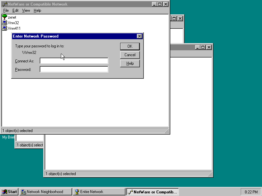Close the Enter Network Password dialog
This screenshot has height=196, width=262.
(140, 36)
